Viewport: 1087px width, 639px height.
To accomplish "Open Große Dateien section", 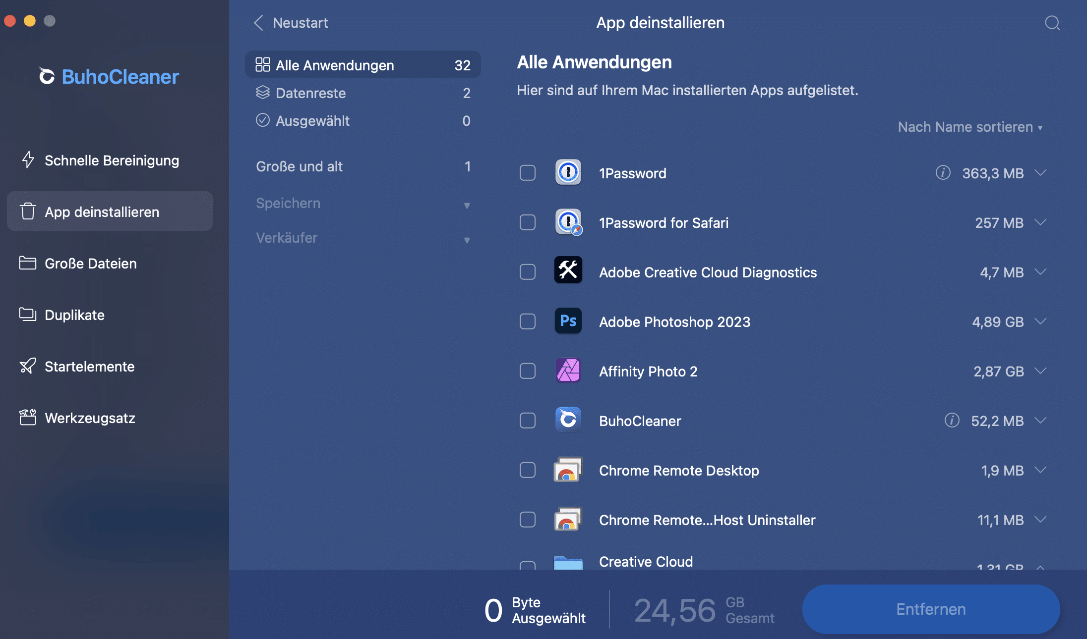I will point(110,263).
